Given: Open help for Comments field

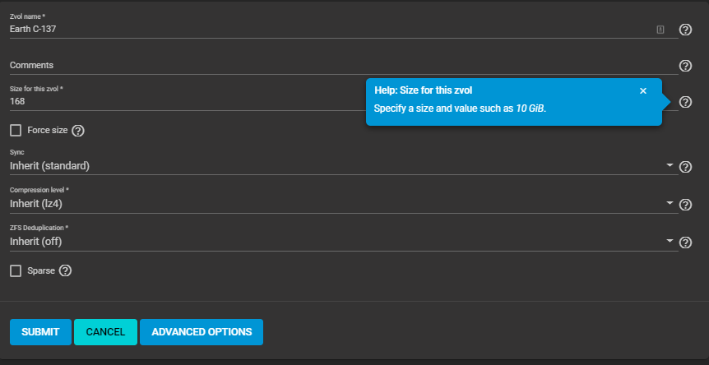Looking at the screenshot, I should pyautogui.click(x=685, y=66).
